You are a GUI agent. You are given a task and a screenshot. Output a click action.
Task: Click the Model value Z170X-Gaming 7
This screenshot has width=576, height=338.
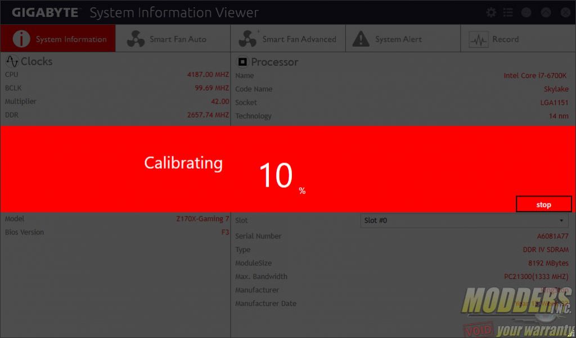tap(202, 219)
